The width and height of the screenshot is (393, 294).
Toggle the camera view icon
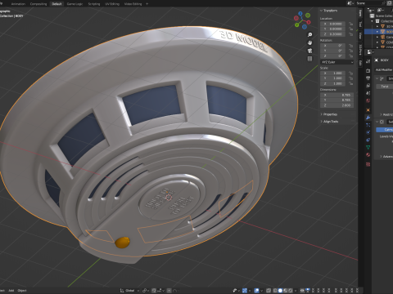[309, 51]
